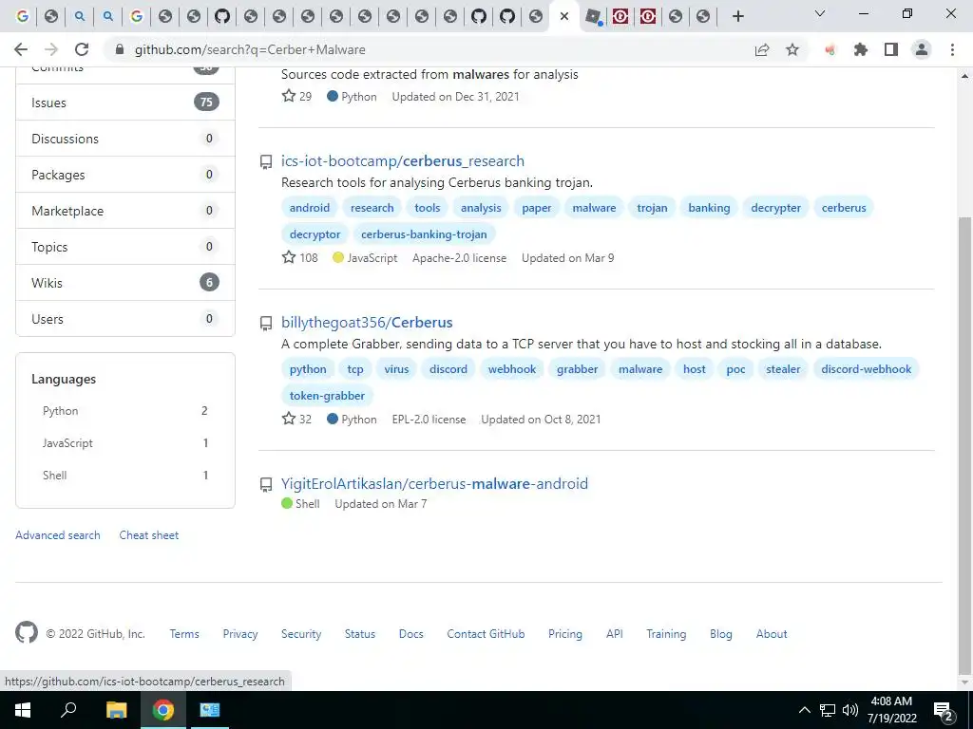The image size is (973, 729).
Task: Share this page via the address bar icon
Action: [762, 49]
